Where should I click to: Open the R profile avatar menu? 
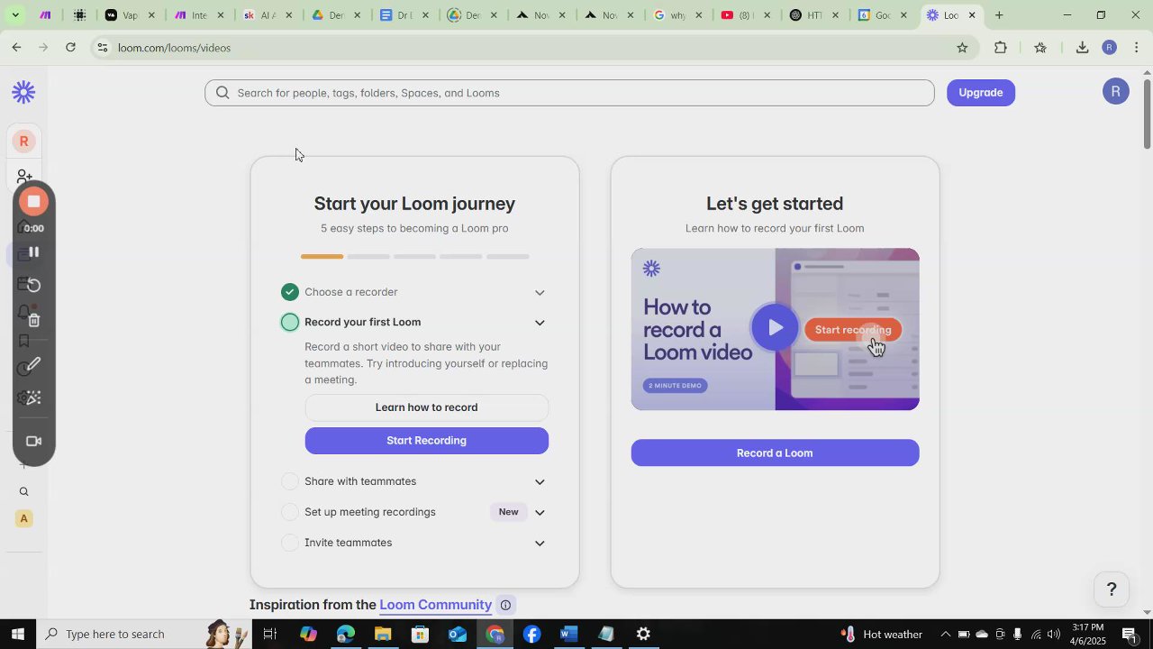pos(1116,91)
